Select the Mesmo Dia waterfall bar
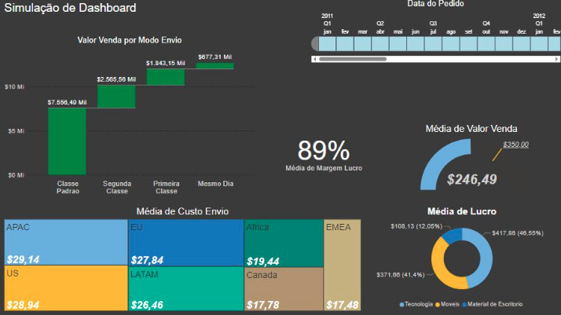The height and width of the screenshot is (315, 561). click(214, 66)
